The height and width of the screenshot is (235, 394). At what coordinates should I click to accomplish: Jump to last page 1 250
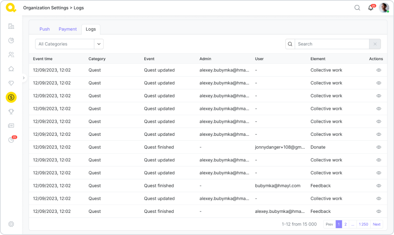(x=363, y=224)
